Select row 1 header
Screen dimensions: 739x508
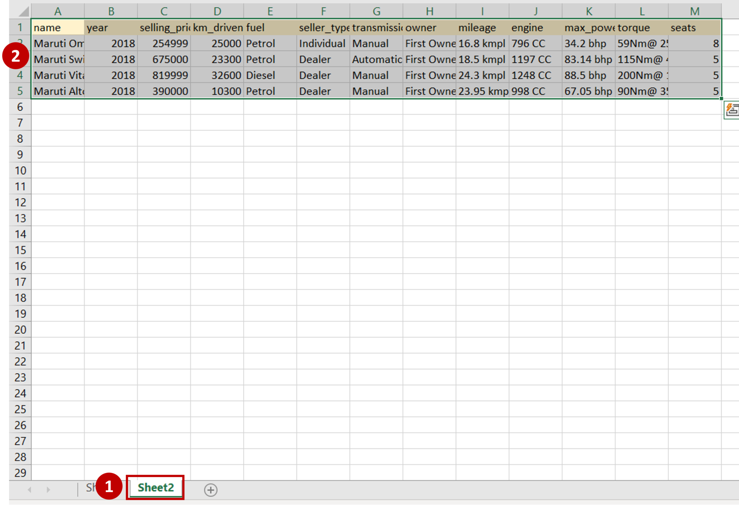20,27
